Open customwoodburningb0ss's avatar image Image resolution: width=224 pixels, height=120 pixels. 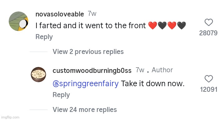pyautogui.click(x=39, y=75)
